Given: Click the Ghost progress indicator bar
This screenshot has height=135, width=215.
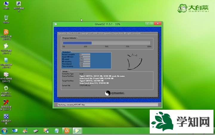Looking at the screenshot, I should click(106, 43).
